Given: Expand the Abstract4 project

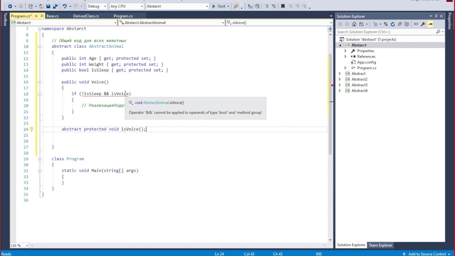Looking at the screenshot, I should tap(340, 91).
